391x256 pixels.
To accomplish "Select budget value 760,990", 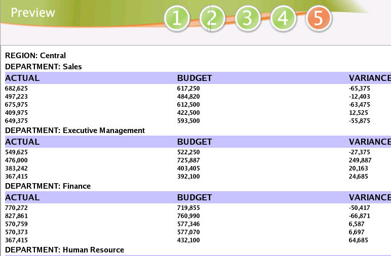I will 188,216.
